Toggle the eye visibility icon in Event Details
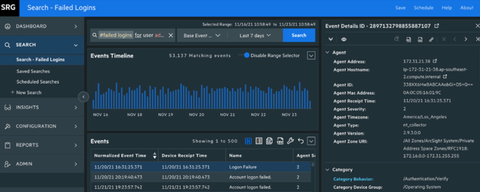Screen dimensions: 480x192 click(344, 39)
